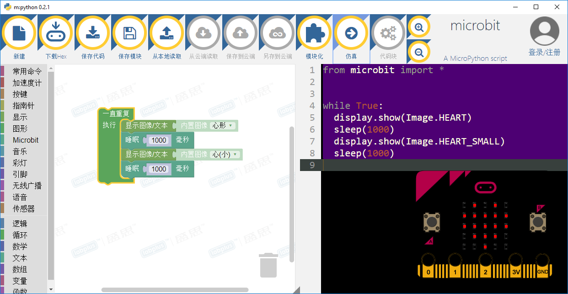This screenshot has height=294, width=568.
Task: Zoom out with the magnifier minus icon
Action: pyautogui.click(x=419, y=52)
